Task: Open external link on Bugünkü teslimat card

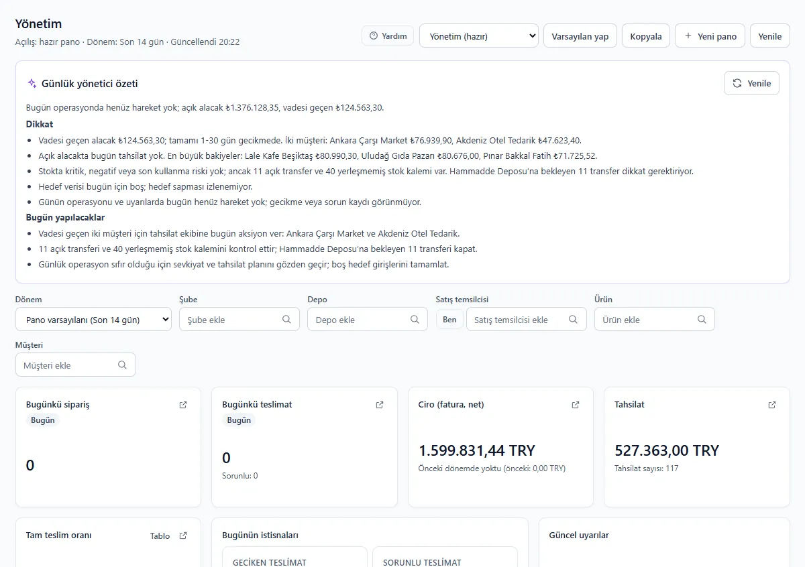Action: (380, 405)
